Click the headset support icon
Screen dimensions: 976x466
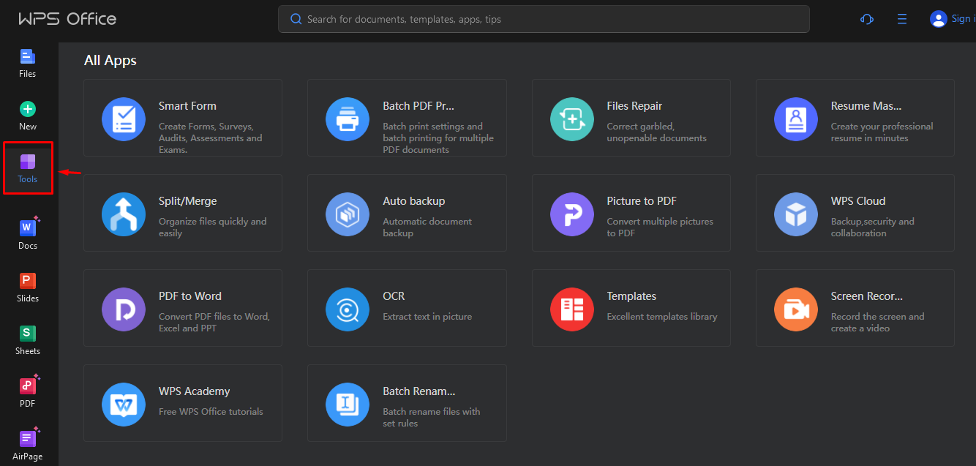[x=867, y=19]
